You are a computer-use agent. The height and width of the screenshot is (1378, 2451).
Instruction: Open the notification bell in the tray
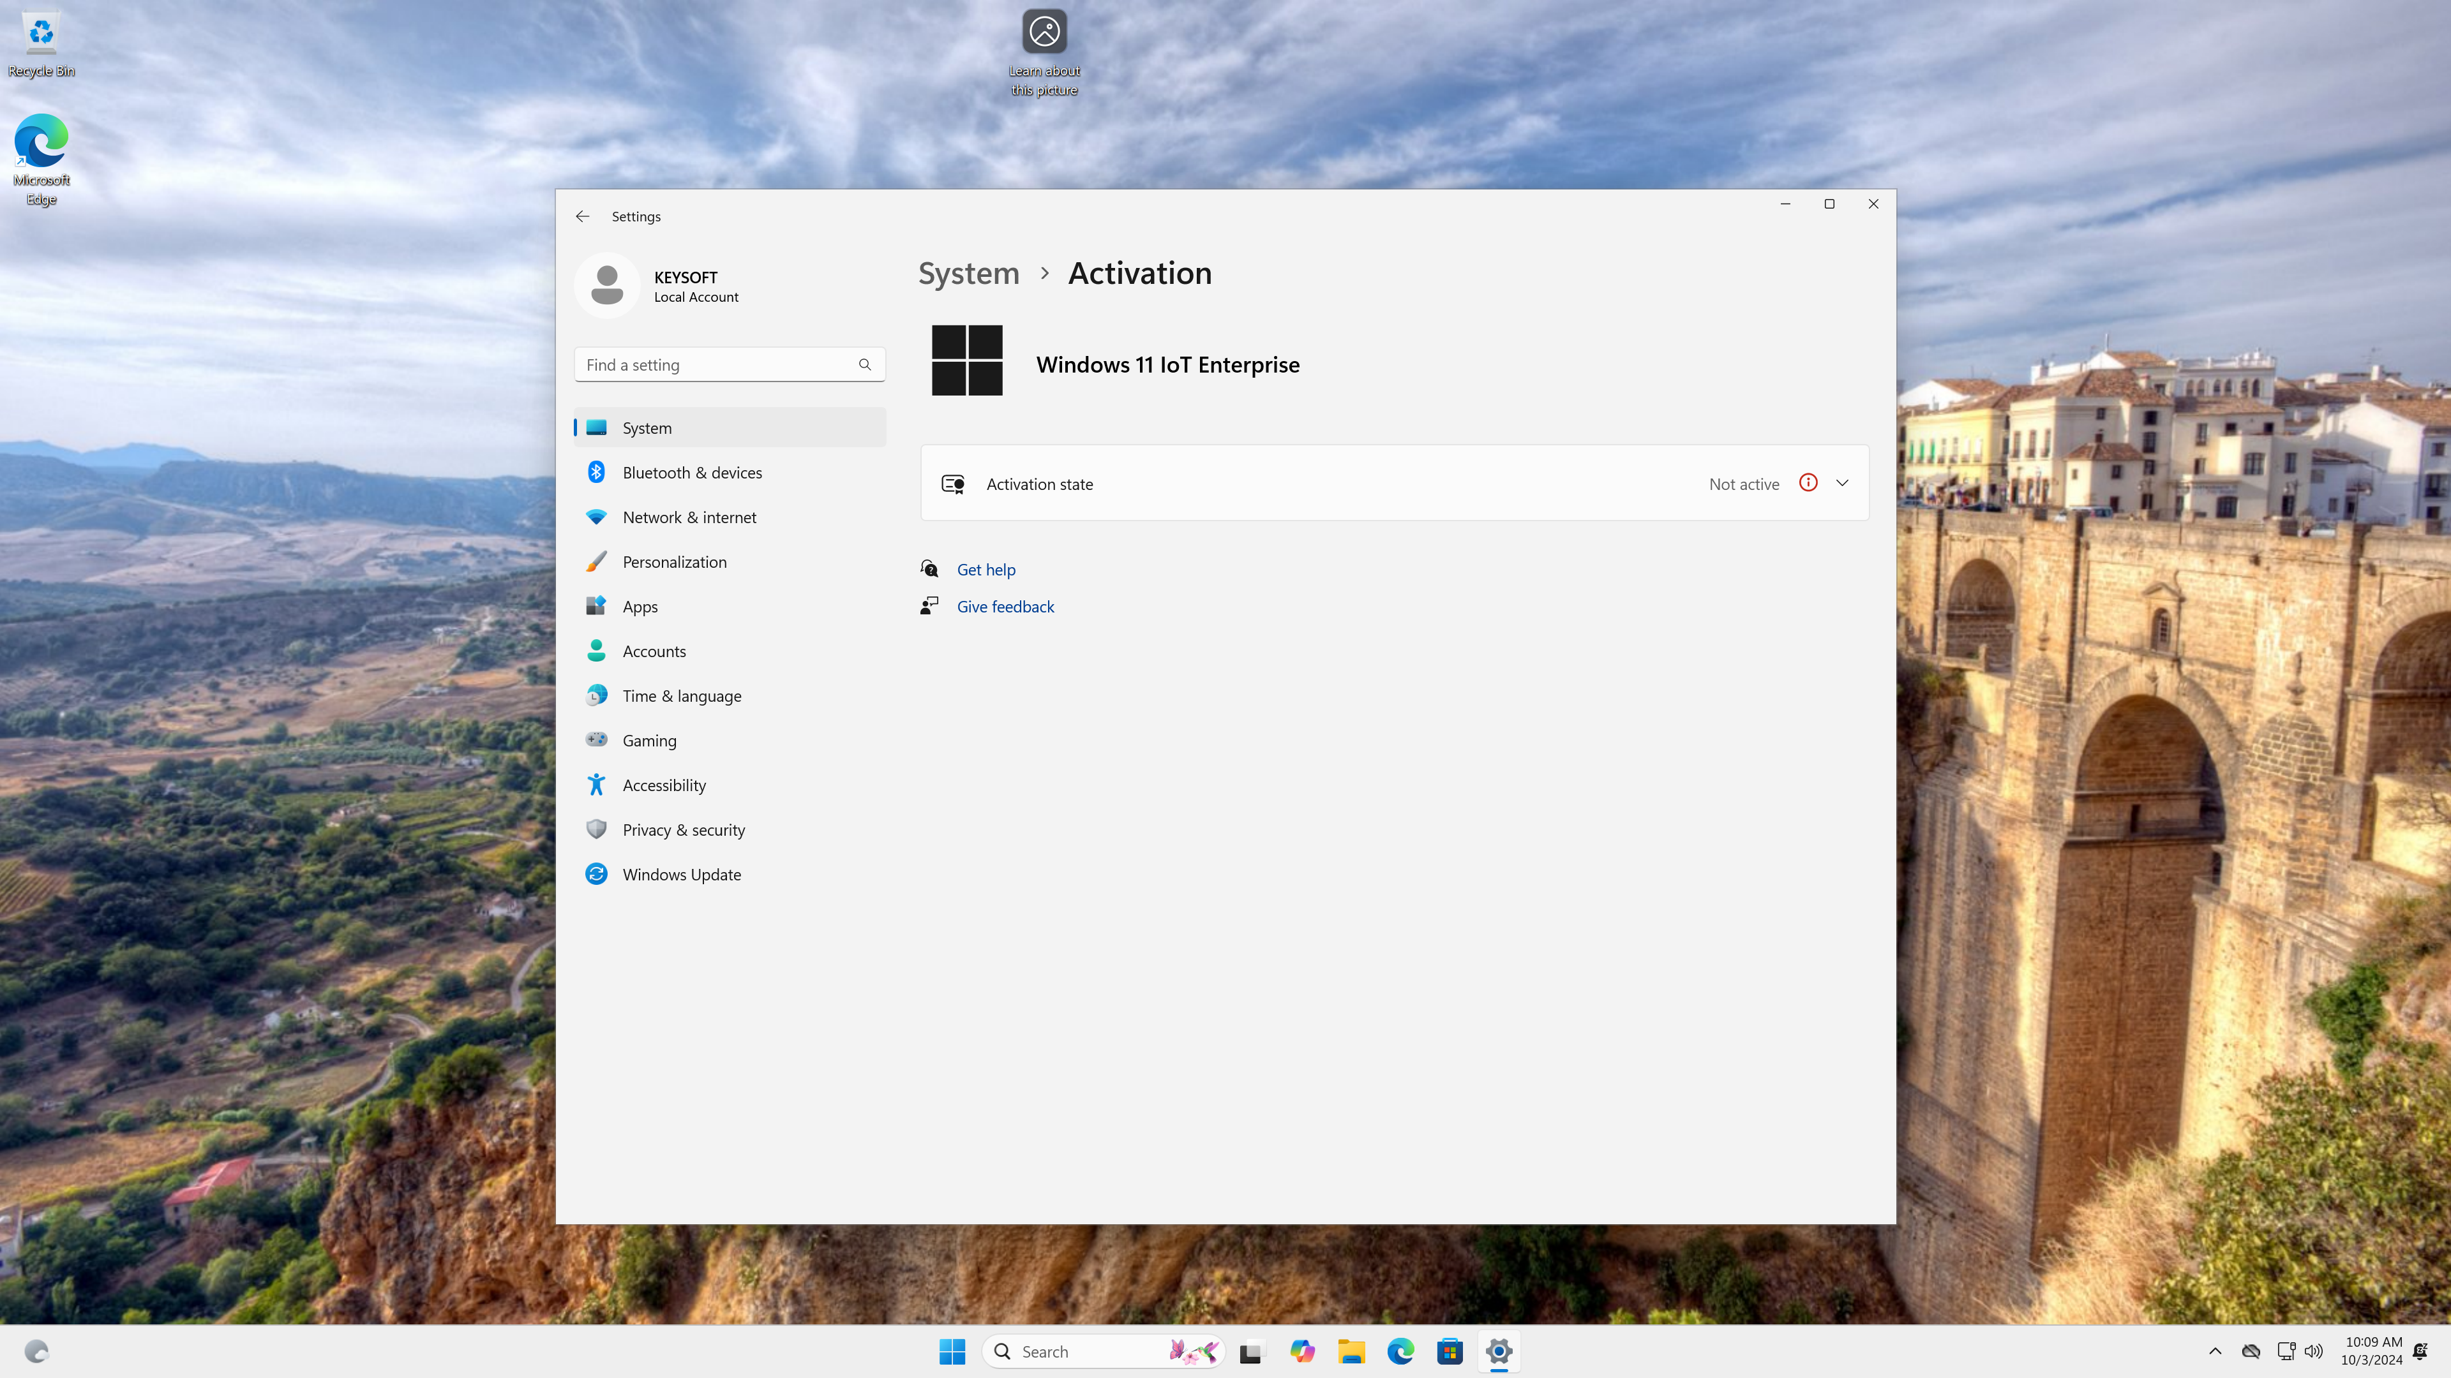pos(2420,1351)
